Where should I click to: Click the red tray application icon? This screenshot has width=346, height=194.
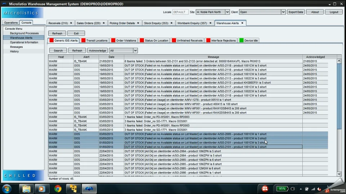[x=265, y=189]
